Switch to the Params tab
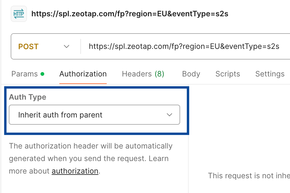 pyautogui.click(x=24, y=74)
